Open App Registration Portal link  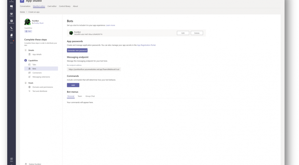coord(146,45)
